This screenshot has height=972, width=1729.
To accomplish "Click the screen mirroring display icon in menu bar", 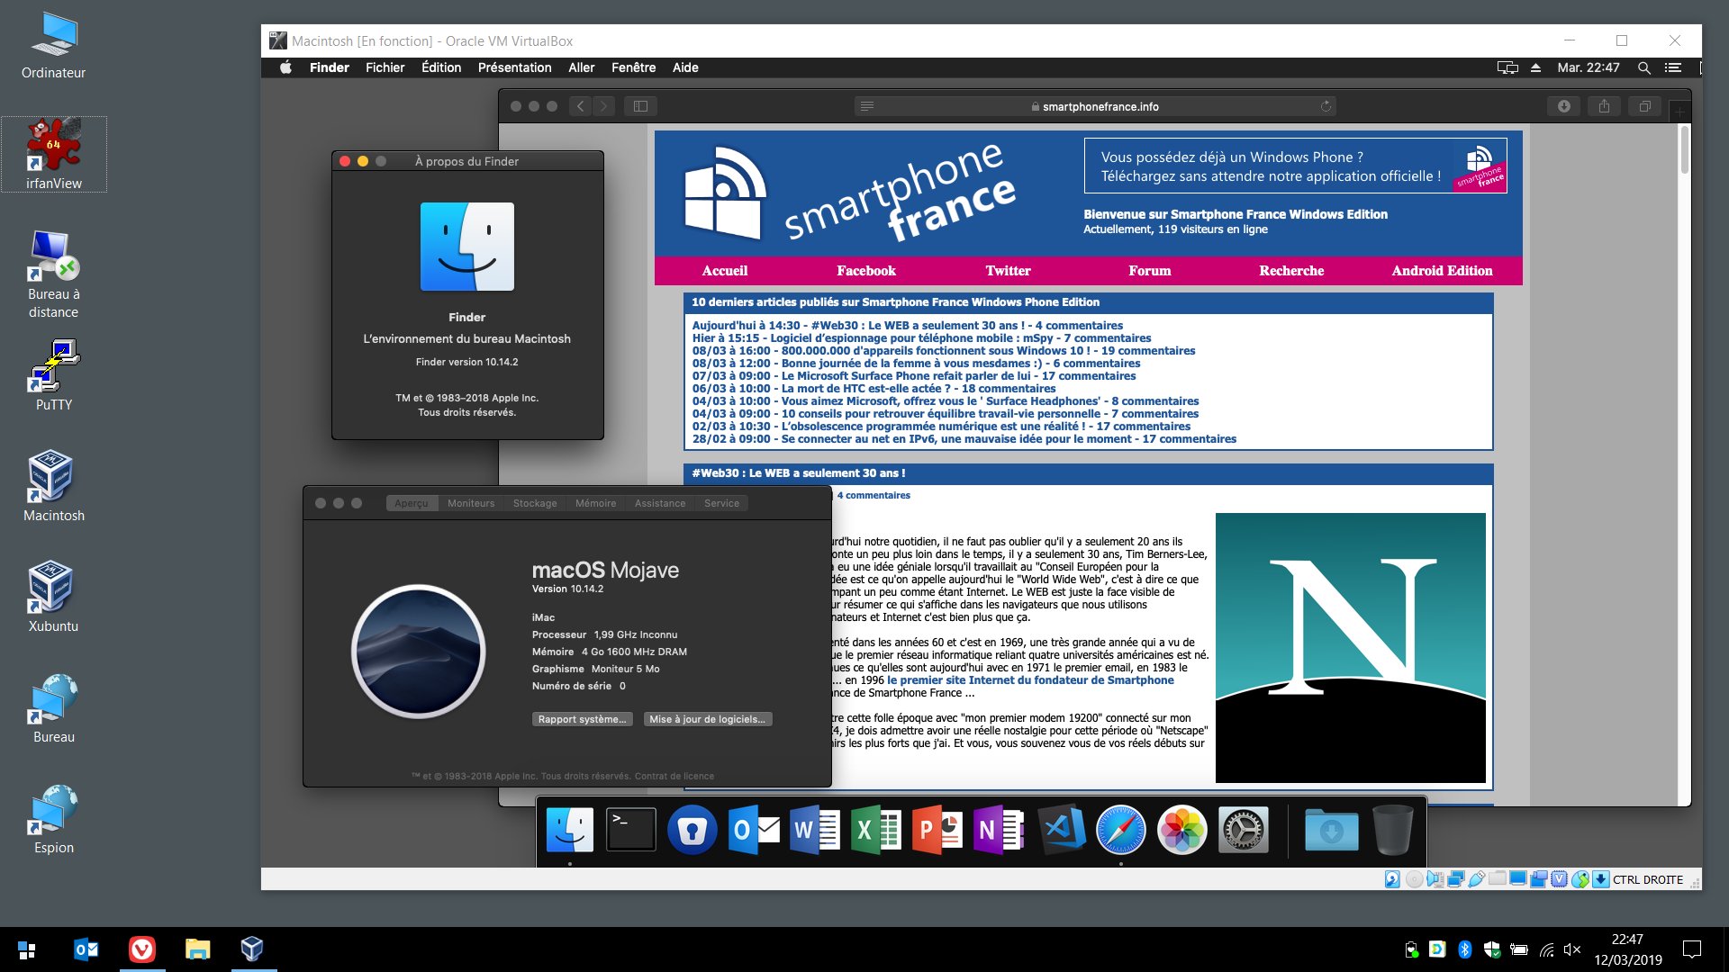I will click(1507, 67).
